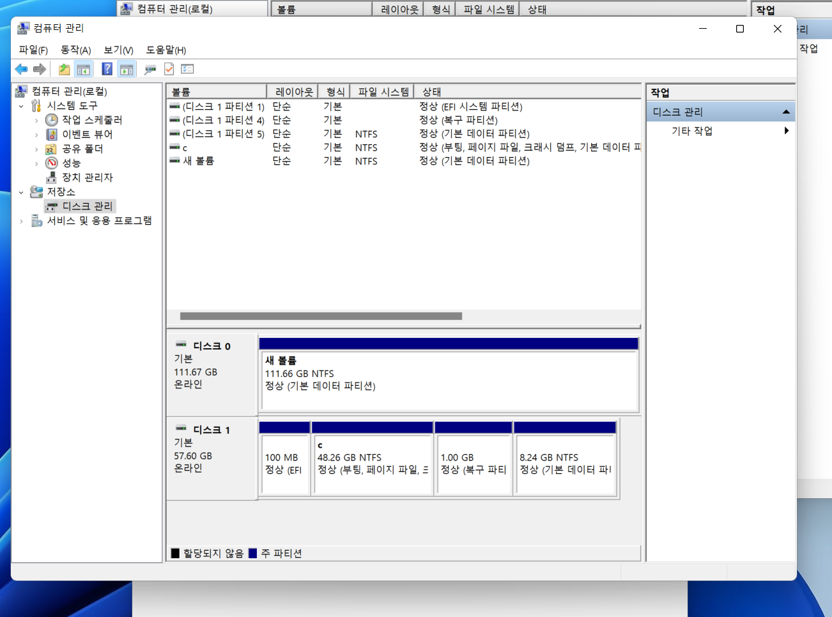This screenshot has width=832, height=617.
Task: Select the (디스크 1 파티션 4) volume row
Action: coord(404,120)
